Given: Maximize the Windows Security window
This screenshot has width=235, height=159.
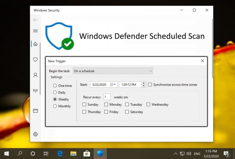Looking at the screenshot, I should 194,10.
